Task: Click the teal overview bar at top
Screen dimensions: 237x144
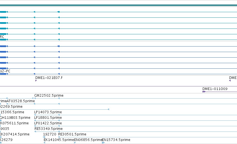Action: (x=119, y=5)
